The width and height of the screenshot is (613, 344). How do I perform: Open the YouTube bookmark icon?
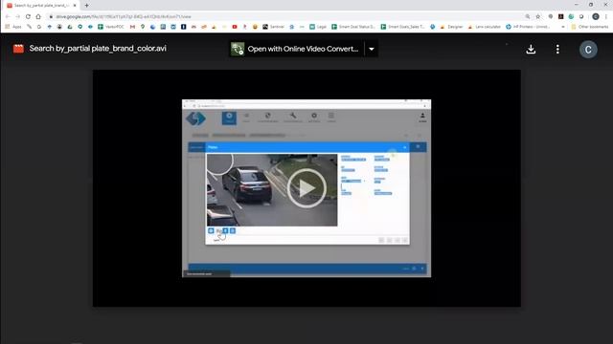click(x=235, y=27)
